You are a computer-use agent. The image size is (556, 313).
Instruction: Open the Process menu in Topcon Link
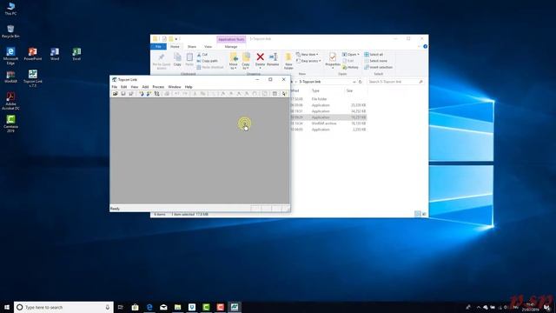tap(158, 87)
